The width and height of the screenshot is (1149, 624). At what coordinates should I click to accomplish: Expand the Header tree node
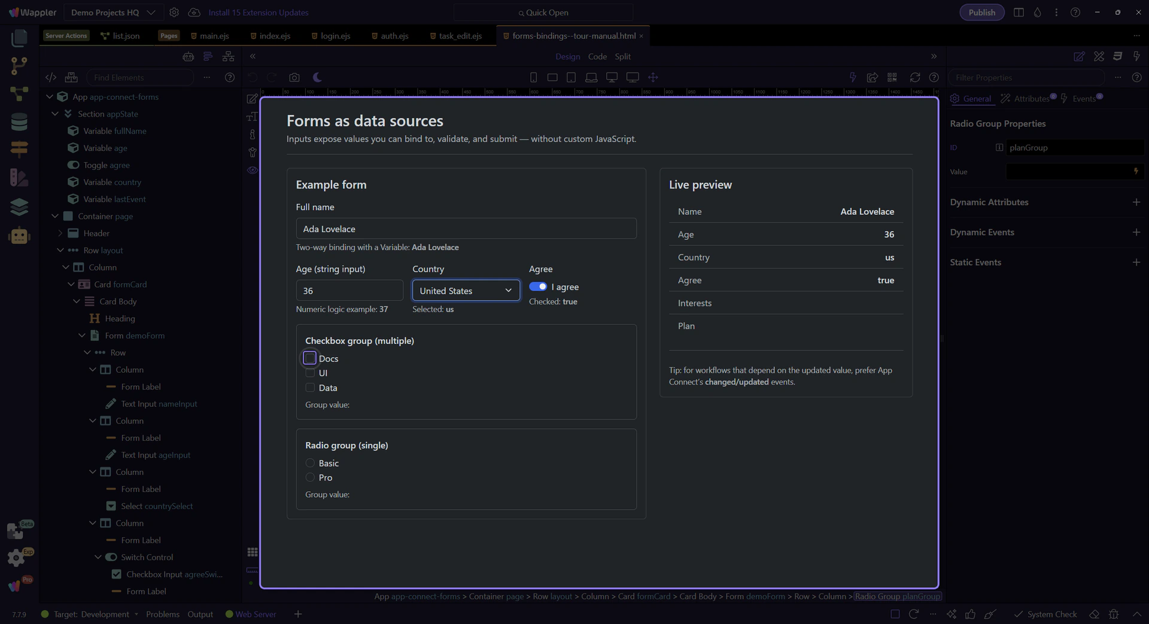pos(60,233)
